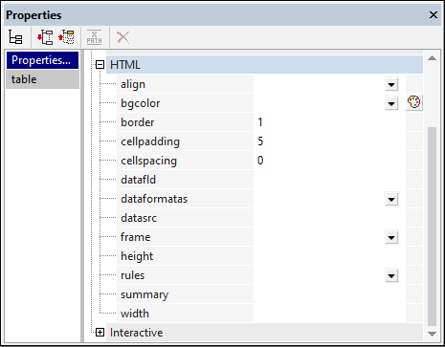Click the XPath toolbar icon
The width and height of the screenshot is (445, 347).
pos(94,37)
